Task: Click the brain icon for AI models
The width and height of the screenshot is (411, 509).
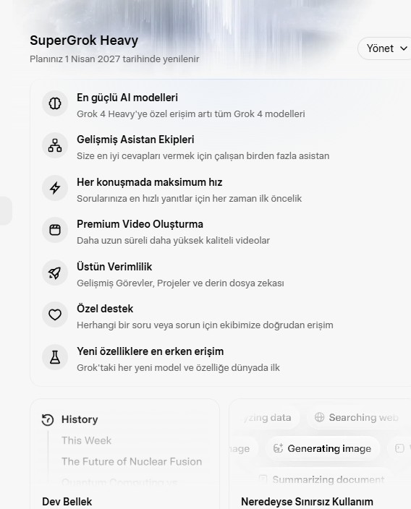Action: tap(55, 103)
